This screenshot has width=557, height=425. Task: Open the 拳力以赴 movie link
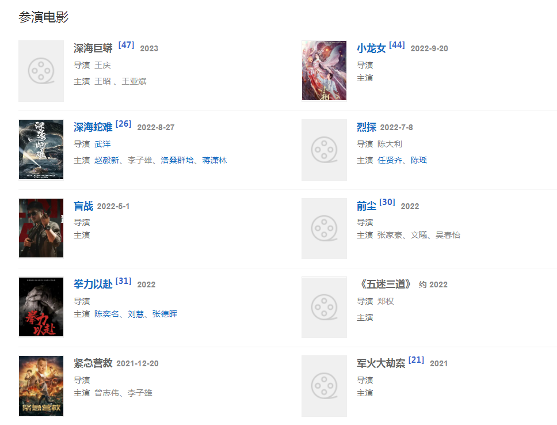point(93,284)
